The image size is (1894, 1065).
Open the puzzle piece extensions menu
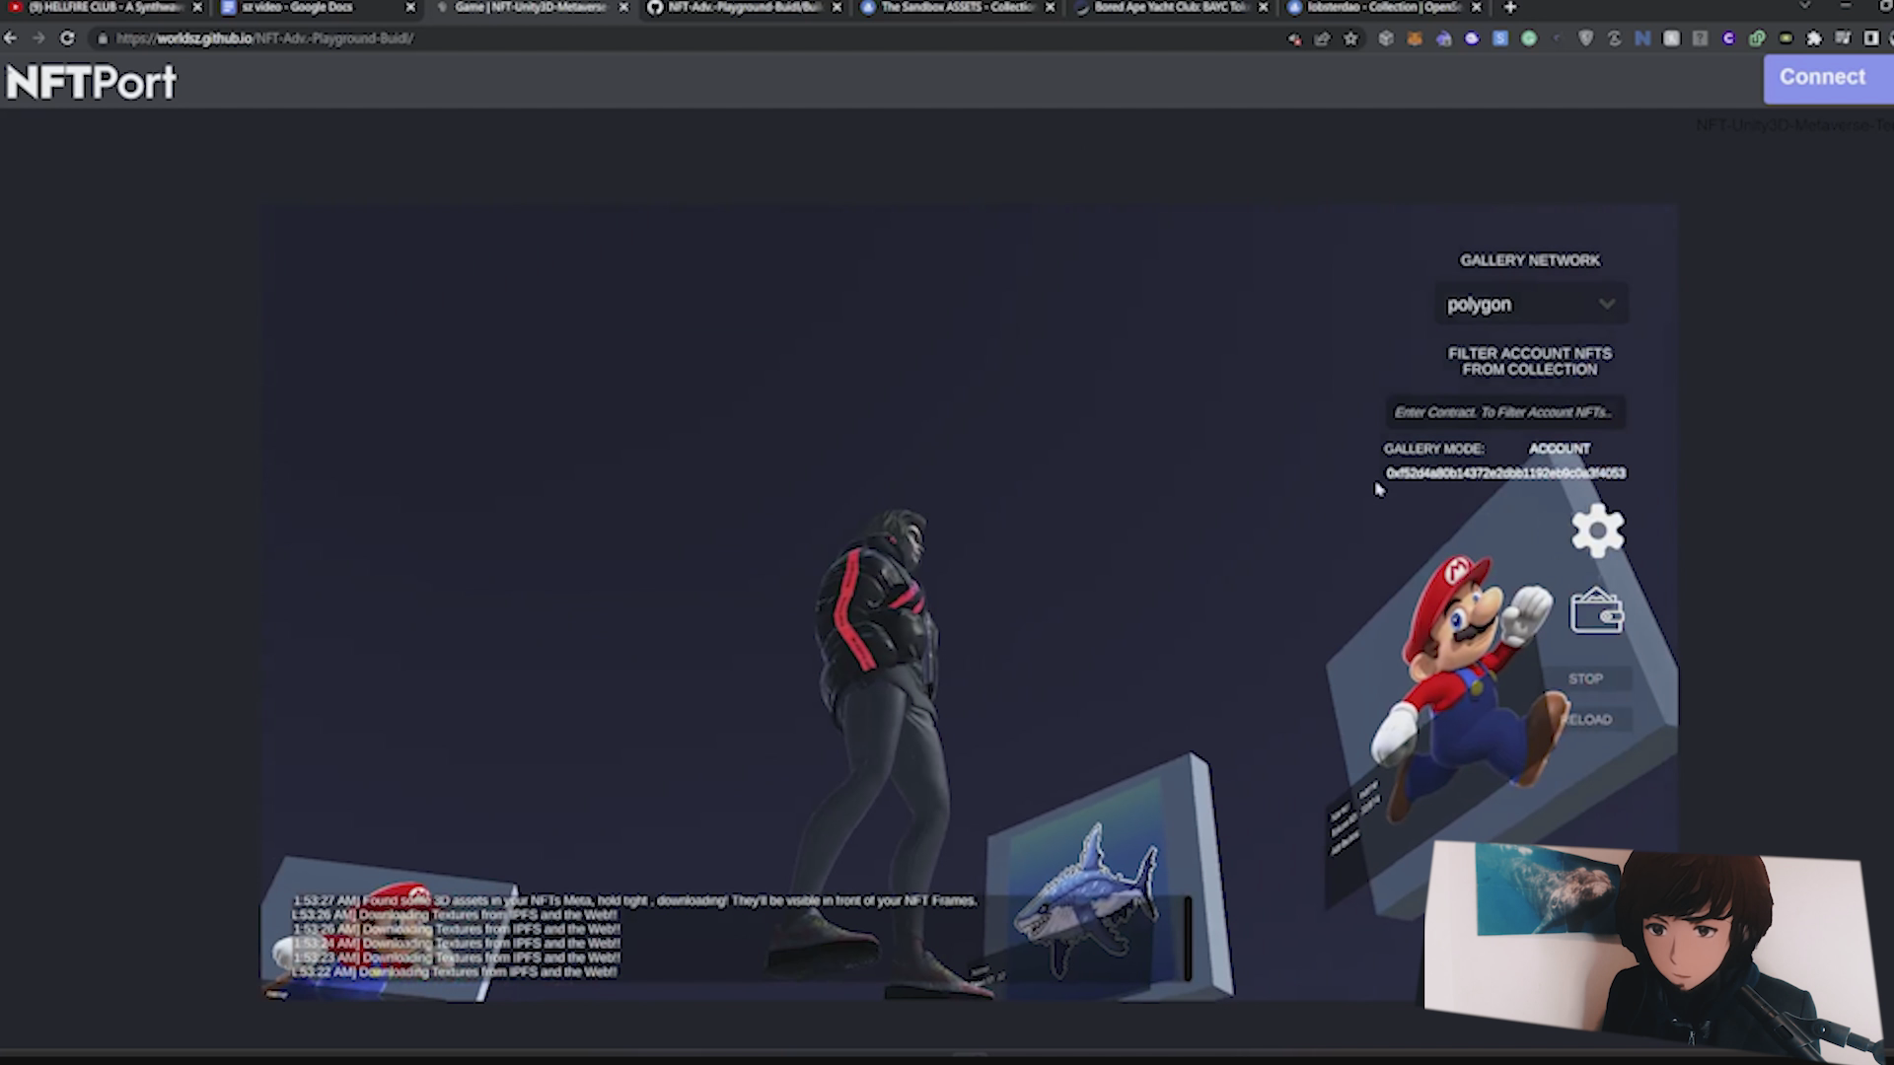tap(1814, 38)
